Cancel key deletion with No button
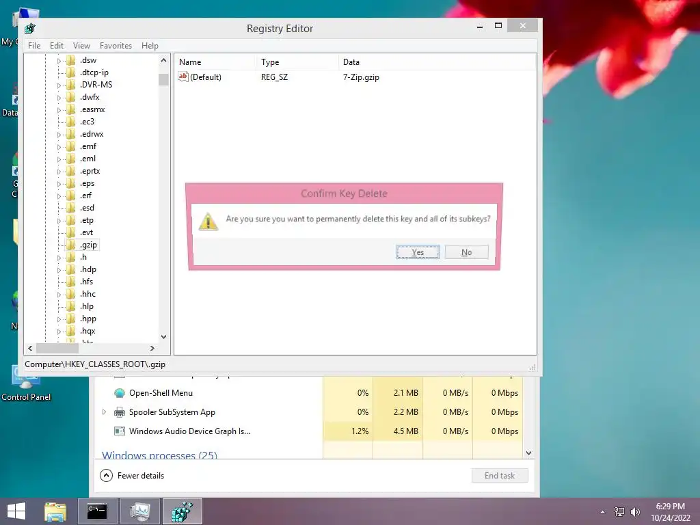The width and height of the screenshot is (700, 525). pyautogui.click(x=466, y=252)
